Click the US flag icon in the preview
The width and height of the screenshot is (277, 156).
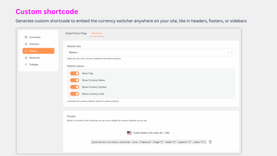129,133
